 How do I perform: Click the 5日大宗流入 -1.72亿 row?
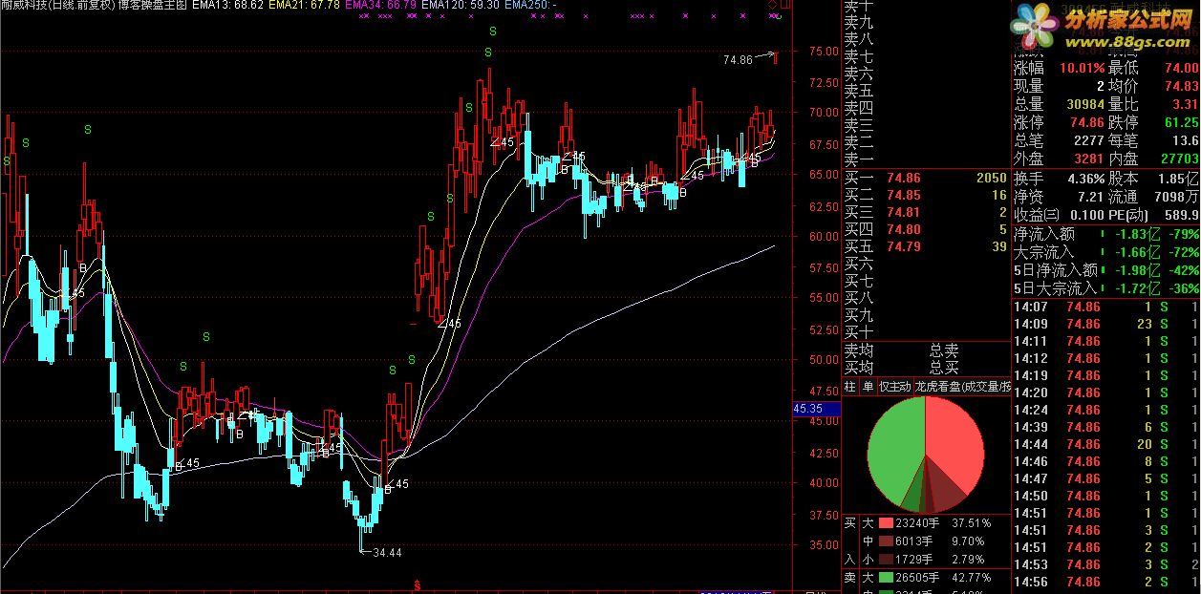(x=1106, y=288)
